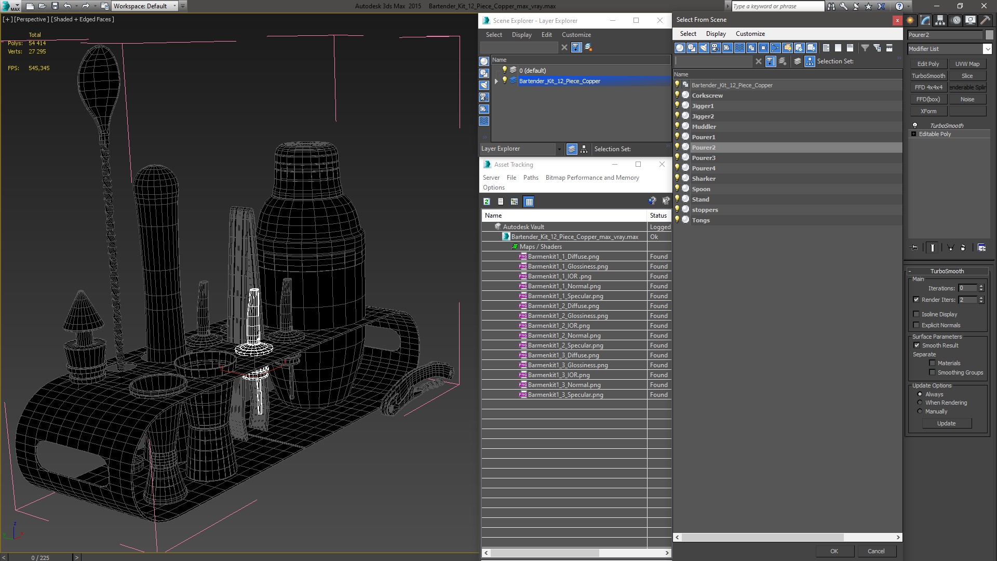The height and width of the screenshot is (561, 997).
Task: Click the Update button
Action: tap(946, 423)
